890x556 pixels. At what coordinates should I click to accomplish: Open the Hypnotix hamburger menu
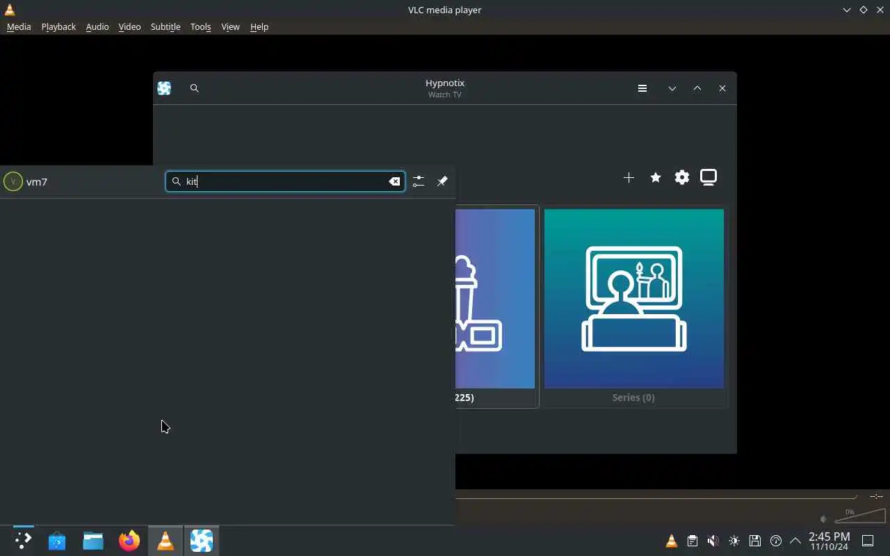pos(642,88)
